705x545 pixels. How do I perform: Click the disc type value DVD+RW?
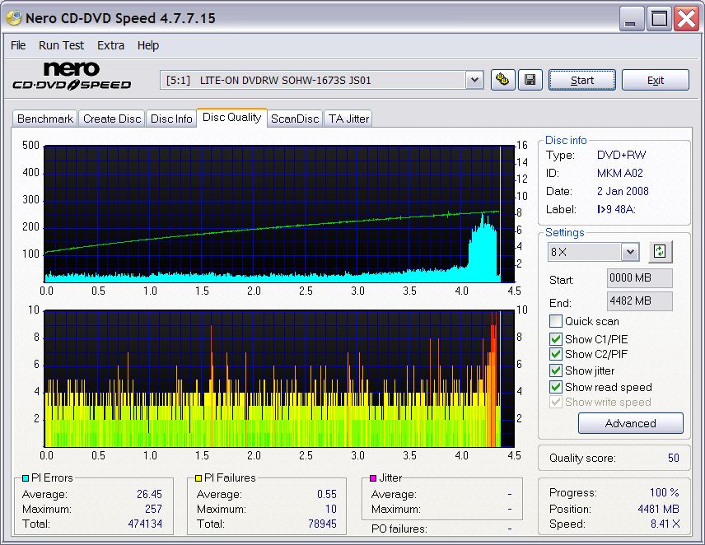tap(621, 155)
